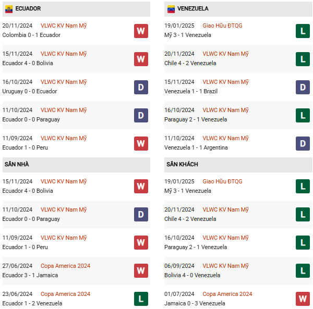
Task: Click W badge for Jamaica 0-3 Venezuela
Action: (303, 299)
